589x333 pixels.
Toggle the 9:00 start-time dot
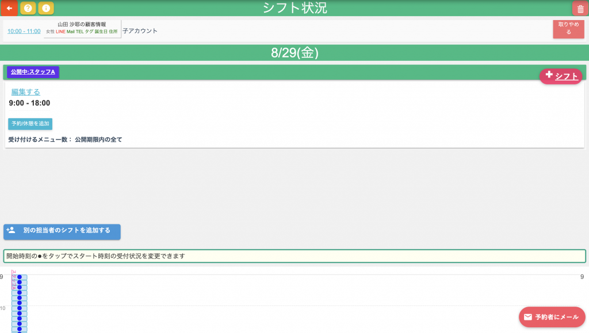click(x=20, y=277)
